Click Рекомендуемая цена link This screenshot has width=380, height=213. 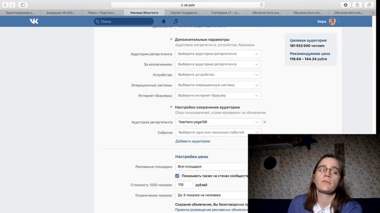click(310, 54)
